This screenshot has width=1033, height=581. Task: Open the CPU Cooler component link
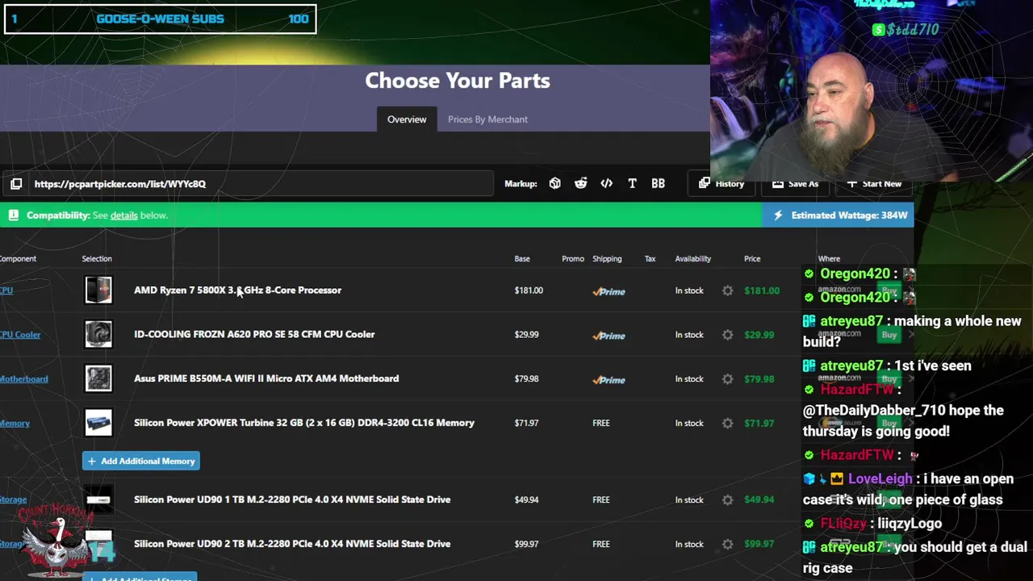click(x=20, y=334)
